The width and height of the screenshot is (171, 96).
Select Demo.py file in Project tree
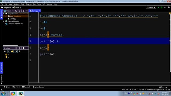click(12, 19)
